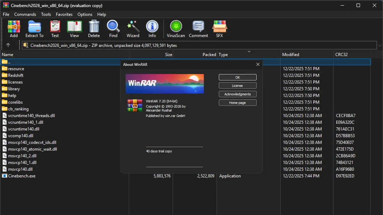Viewport: 383px width, 215px height.
Task: Click the WinRAR books icon in About dialog
Action: coord(135,105)
